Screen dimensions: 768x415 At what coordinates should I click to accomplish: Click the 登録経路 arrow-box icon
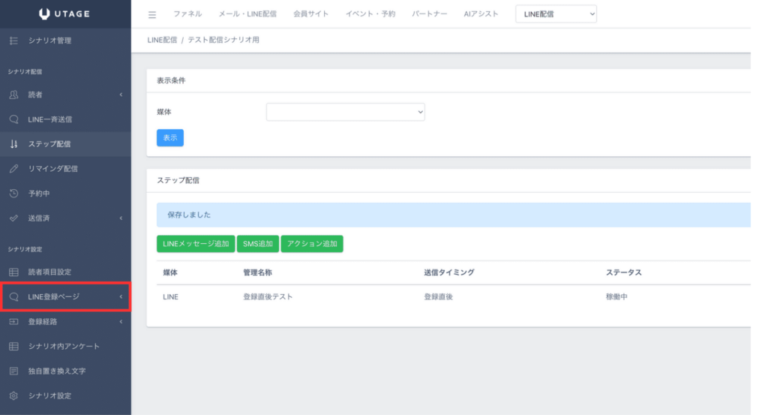point(13,321)
